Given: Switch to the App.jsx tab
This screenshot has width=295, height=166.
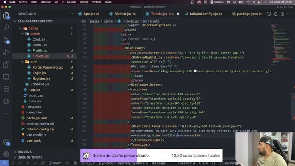Looking at the screenshot, I should pos(89,14).
